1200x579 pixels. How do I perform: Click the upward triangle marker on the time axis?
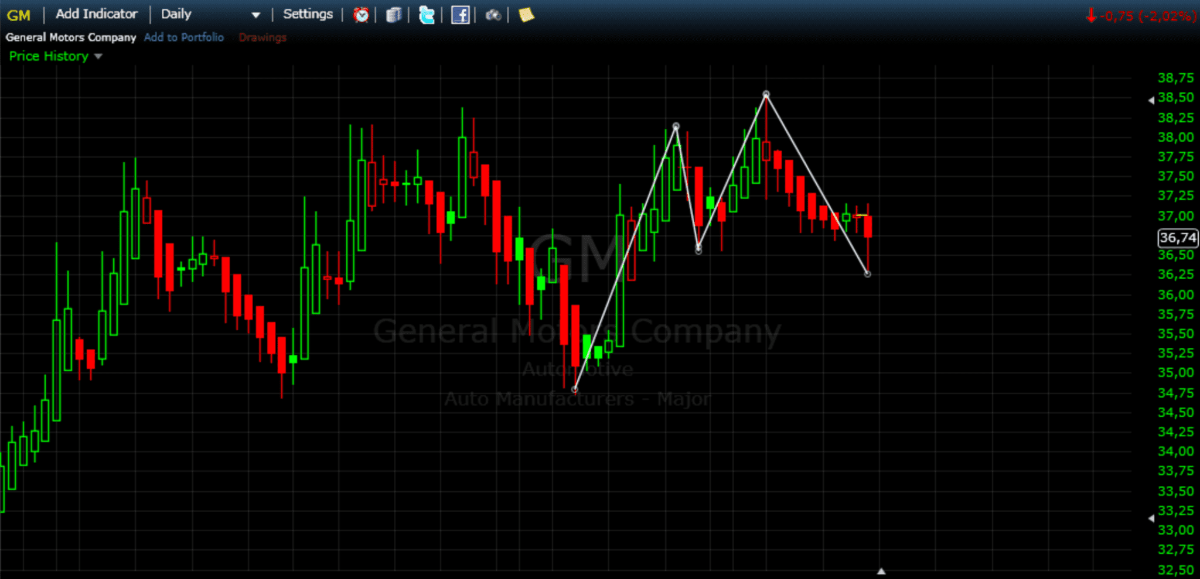click(x=881, y=571)
